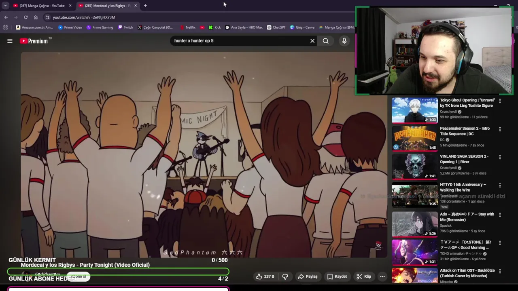
Task: Click 'VINLAND SAGA SEASON 2' title
Action: tap(464, 159)
